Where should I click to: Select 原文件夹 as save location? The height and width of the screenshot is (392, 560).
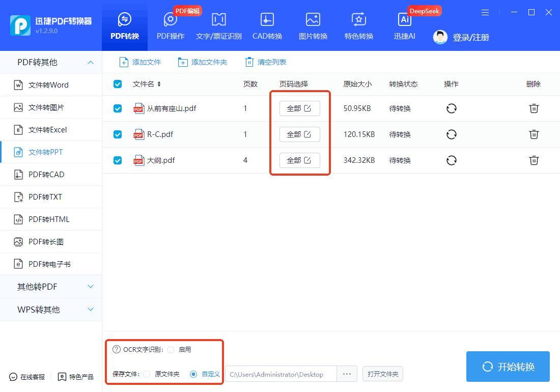(147, 374)
